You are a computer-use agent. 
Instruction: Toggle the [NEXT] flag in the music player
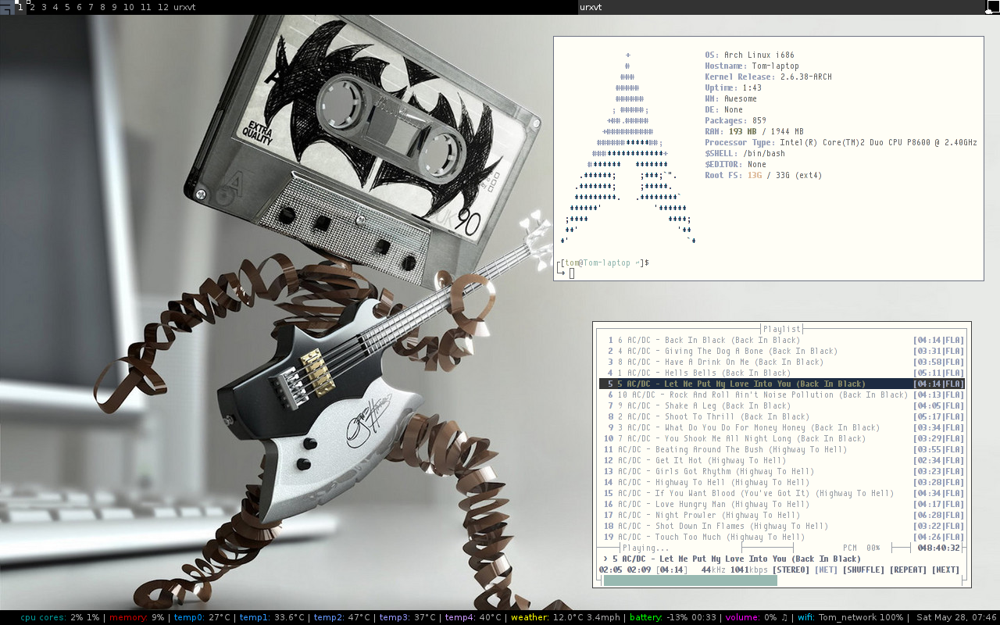(x=945, y=570)
